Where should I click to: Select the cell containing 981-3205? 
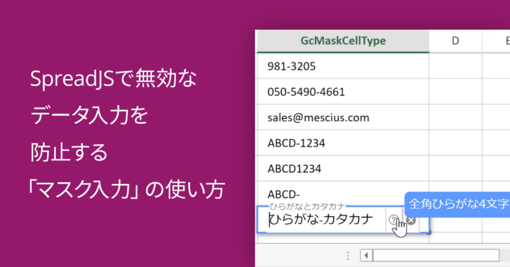tap(343, 66)
